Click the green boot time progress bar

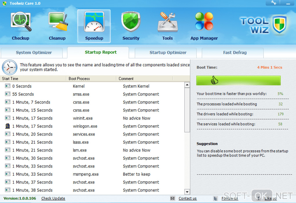(239, 81)
